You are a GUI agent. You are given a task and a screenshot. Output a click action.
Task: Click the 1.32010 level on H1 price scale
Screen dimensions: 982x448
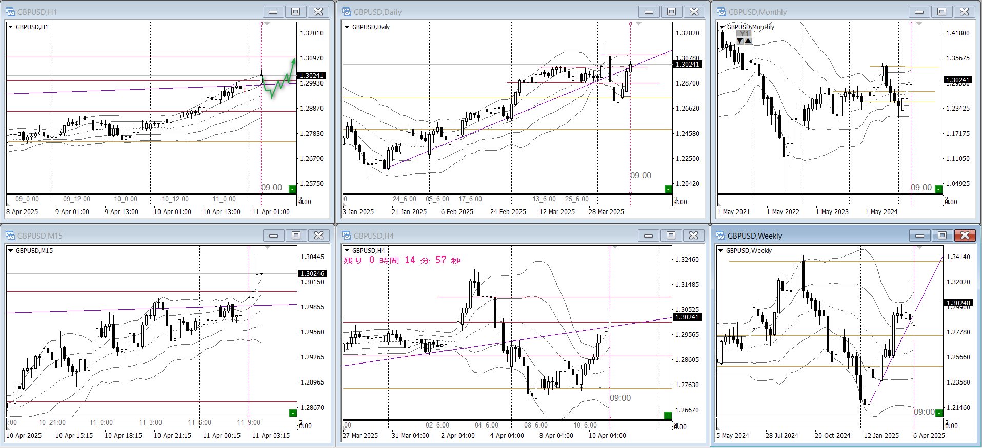[312, 33]
